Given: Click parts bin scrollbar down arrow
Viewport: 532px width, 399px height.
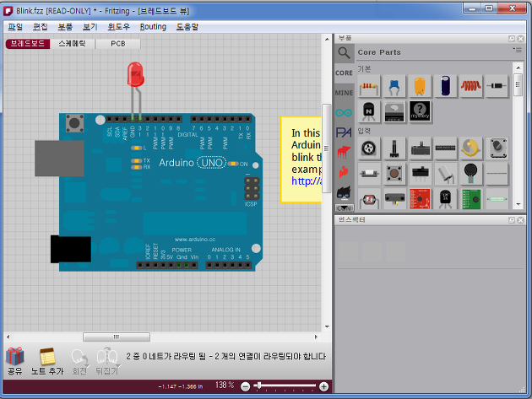Looking at the screenshot, I should point(518,204).
